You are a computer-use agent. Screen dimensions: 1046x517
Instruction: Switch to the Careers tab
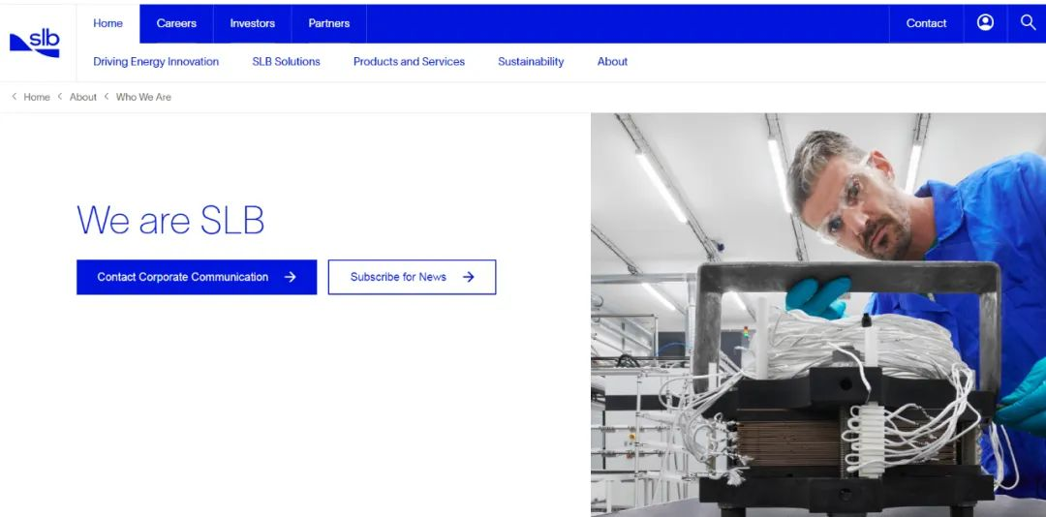pyautogui.click(x=177, y=23)
